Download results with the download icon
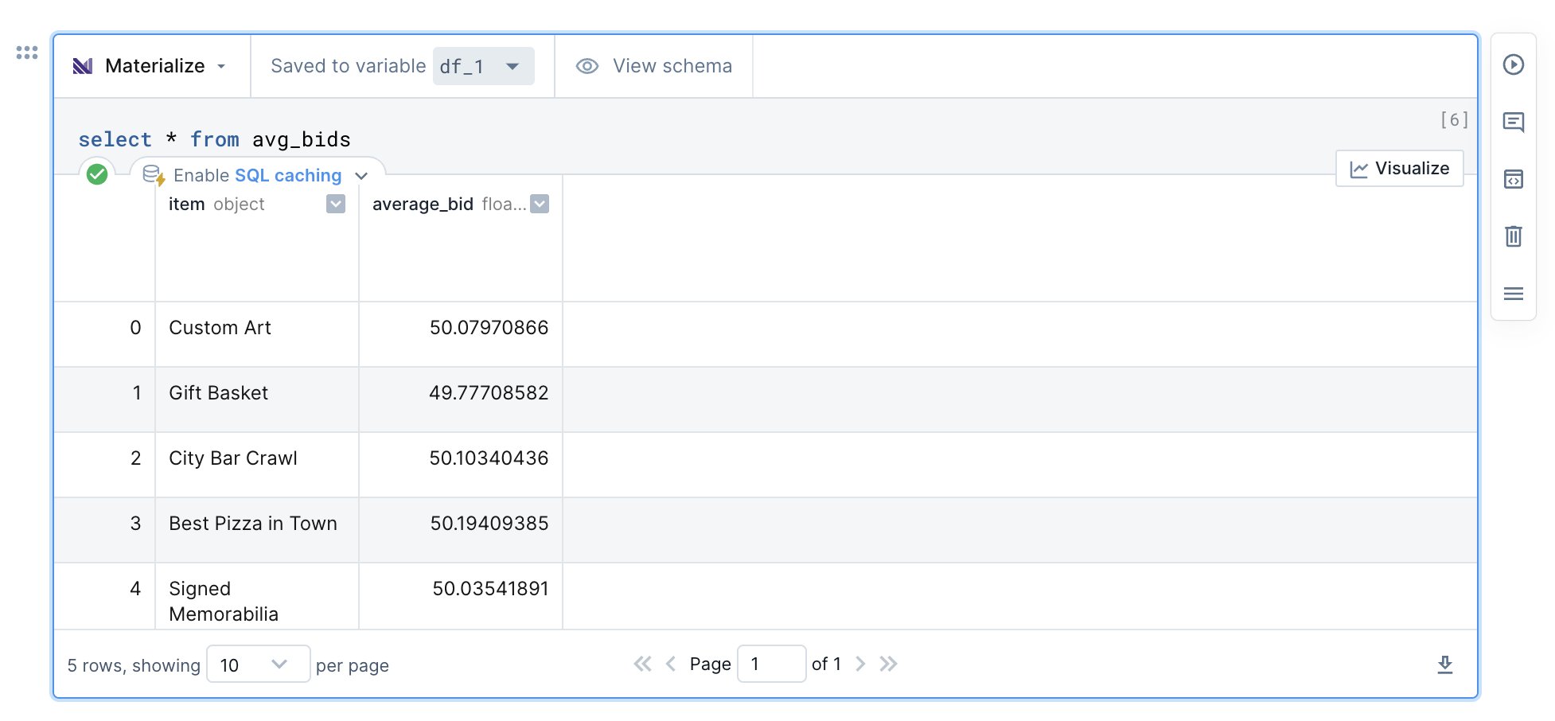Image resolution: width=1555 pixels, height=721 pixels. click(x=1444, y=664)
